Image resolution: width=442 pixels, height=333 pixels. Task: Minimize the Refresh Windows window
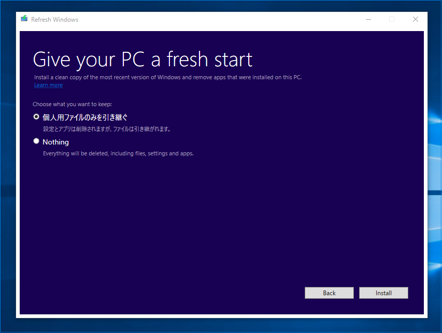368,20
